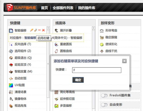The height and width of the screenshot is (111, 143).
Task: Click the 线面体 panel header
Action: (74, 23)
